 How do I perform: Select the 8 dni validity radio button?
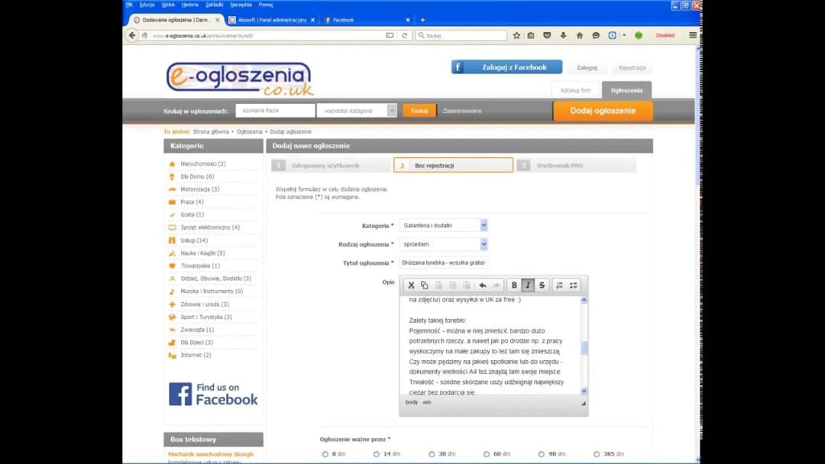(x=325, y=454)
